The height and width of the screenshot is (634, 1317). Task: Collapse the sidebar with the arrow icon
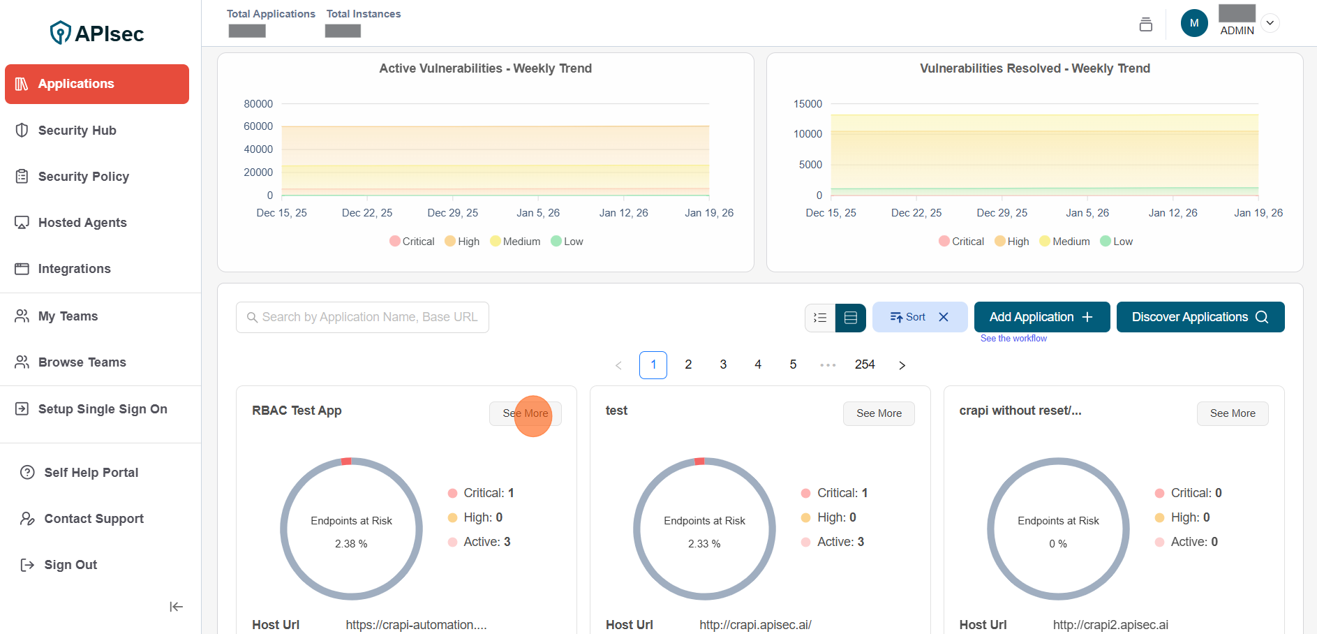176,607
